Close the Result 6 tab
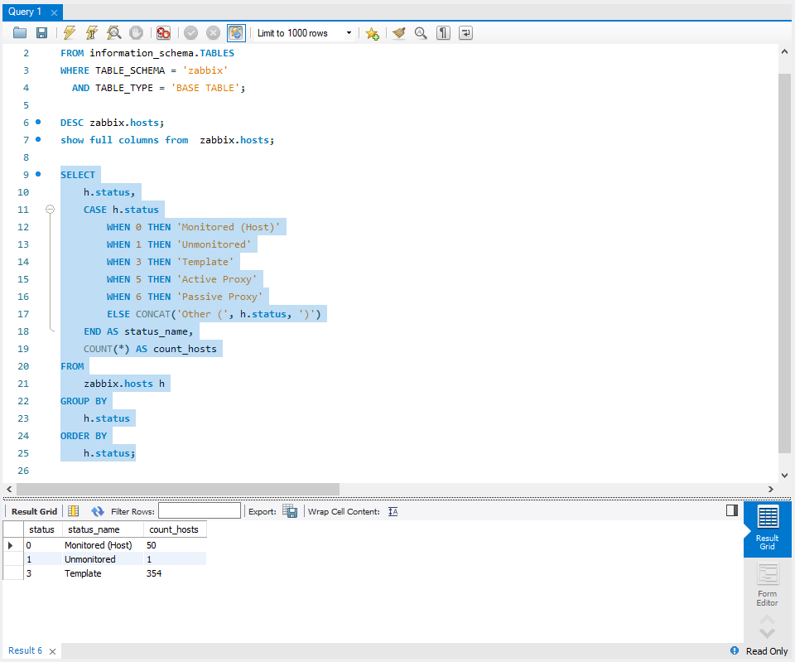Viewport: 795px width, 662px height. [x=52, y=651]
